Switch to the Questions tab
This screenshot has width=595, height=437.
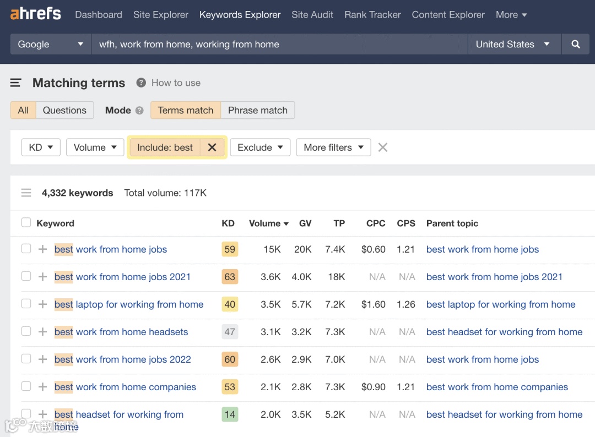pyautogui.click(x=64, y=110)
